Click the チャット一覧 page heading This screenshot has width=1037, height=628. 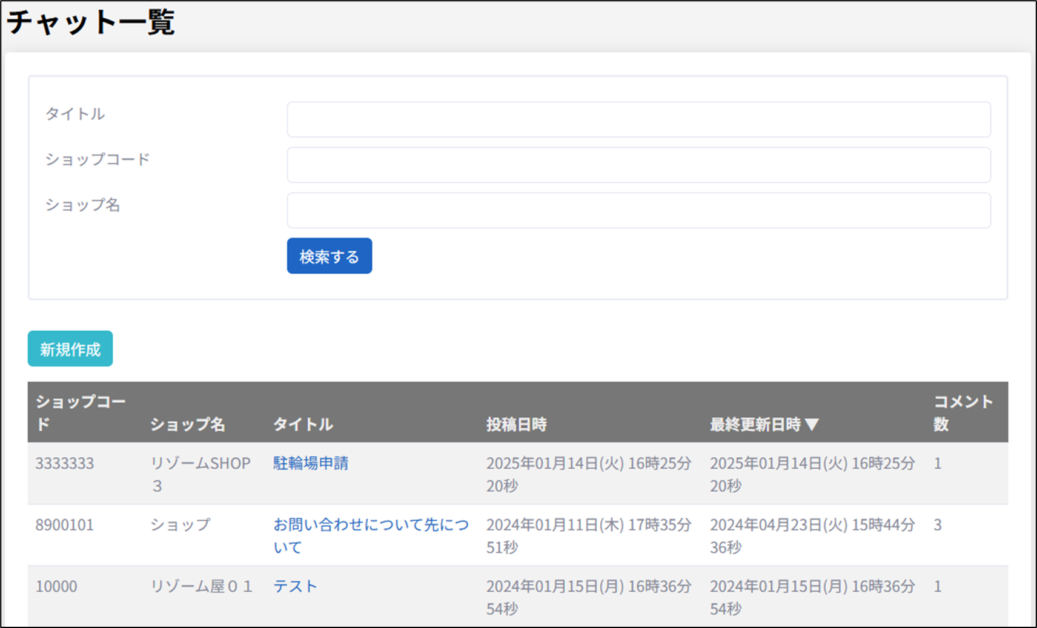[x=91, y=22]
